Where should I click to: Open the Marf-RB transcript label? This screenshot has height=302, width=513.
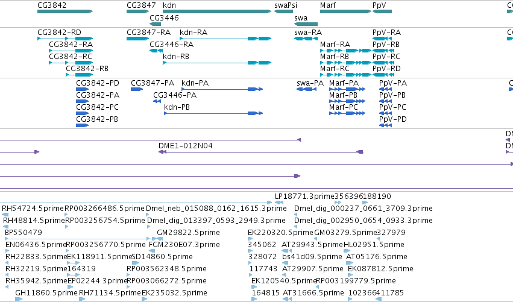[x=335, y=57]
